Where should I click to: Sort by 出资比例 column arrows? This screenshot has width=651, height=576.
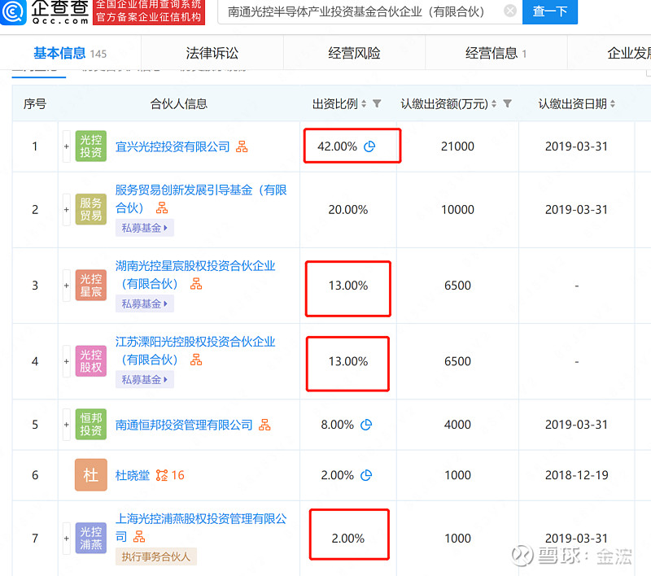364,104
